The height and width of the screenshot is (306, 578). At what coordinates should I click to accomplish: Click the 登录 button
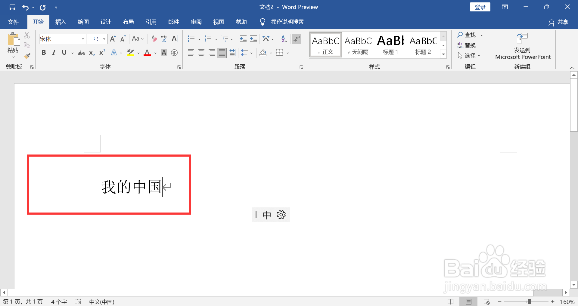tap(480, 7)
